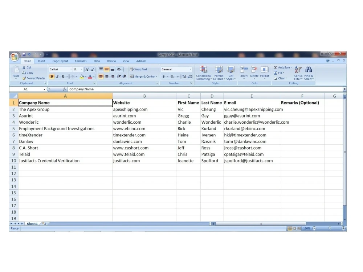The height and width of the screenshot is (272, 363).
Task: Save the workbook via quick access toolbar
Action: coord(24,55)
